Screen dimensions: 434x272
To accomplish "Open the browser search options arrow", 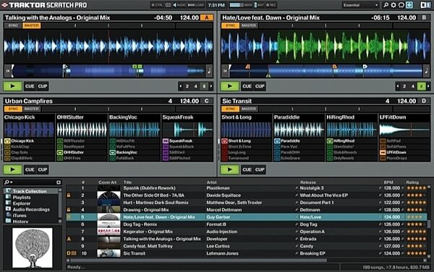I will click(11, 182).
